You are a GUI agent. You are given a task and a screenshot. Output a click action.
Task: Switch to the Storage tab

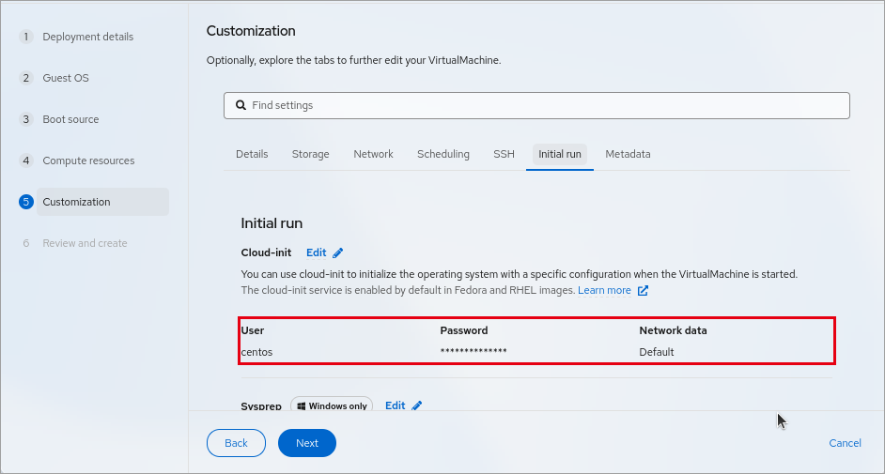coord(310,154)
